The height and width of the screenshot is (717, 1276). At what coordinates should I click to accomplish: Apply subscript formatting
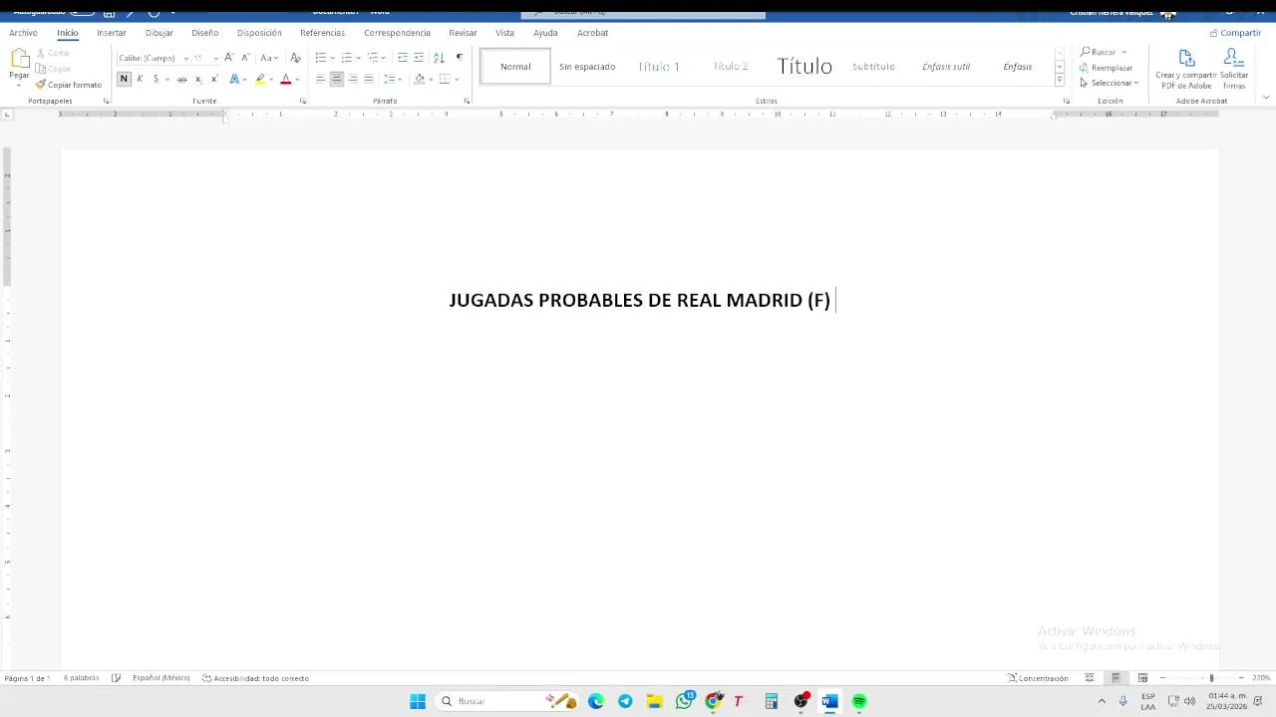coord(198,79)
